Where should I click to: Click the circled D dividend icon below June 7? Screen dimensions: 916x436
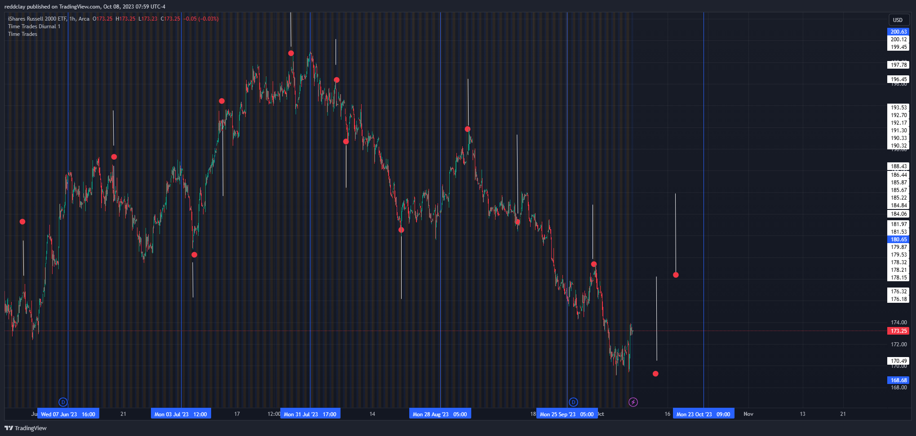(62, 402)
